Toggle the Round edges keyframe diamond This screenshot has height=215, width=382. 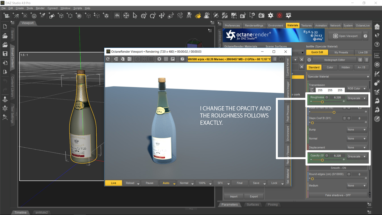(x=349, y=174)
